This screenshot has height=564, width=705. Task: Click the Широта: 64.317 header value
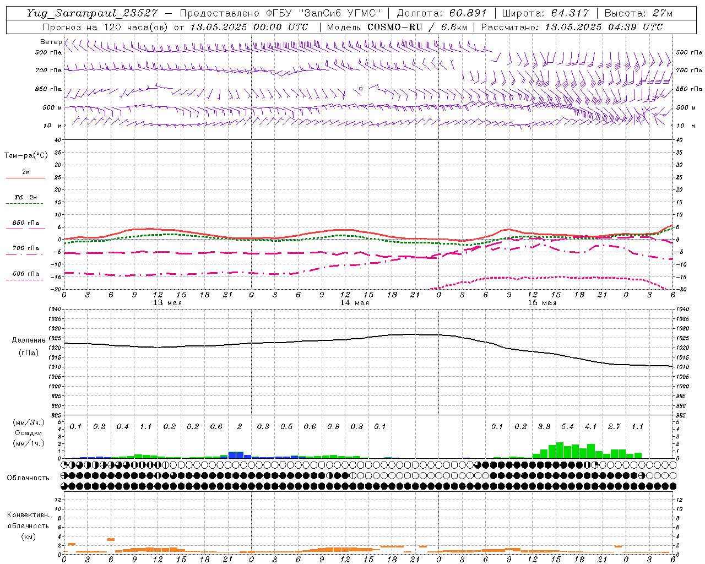coord(545,13)
